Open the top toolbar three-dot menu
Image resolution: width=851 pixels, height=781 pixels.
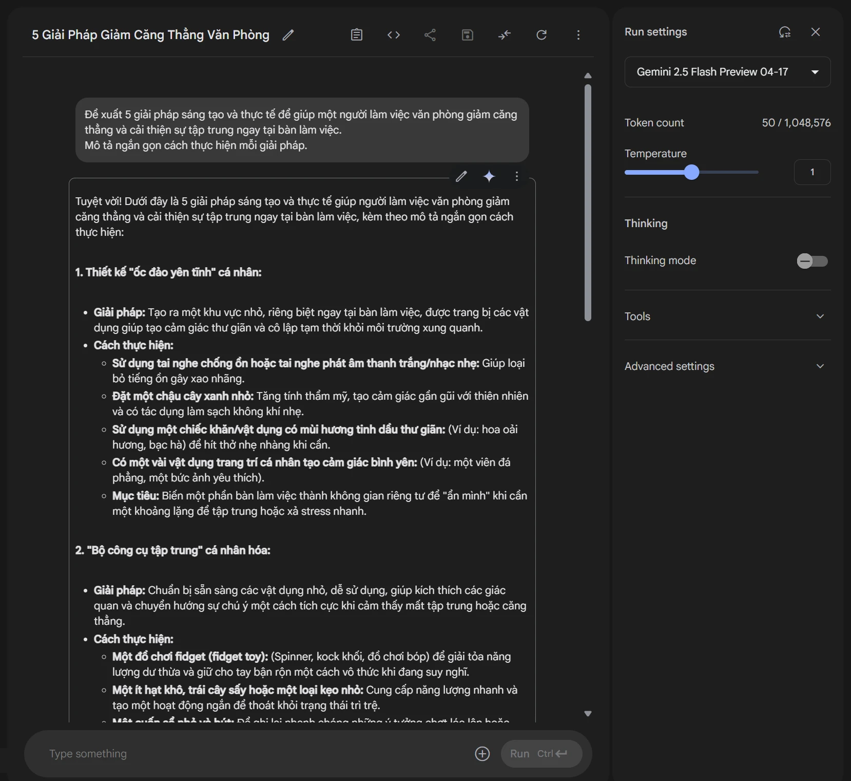coord(578,35)
